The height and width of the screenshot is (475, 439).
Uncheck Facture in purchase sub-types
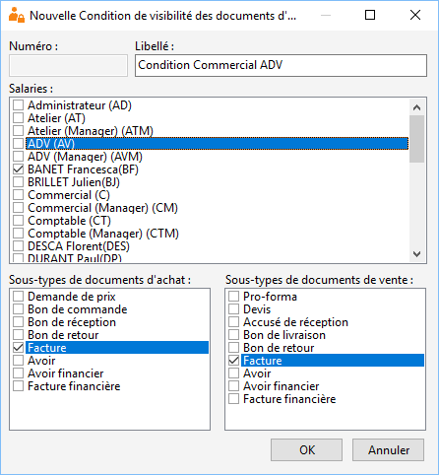[19, 348]
